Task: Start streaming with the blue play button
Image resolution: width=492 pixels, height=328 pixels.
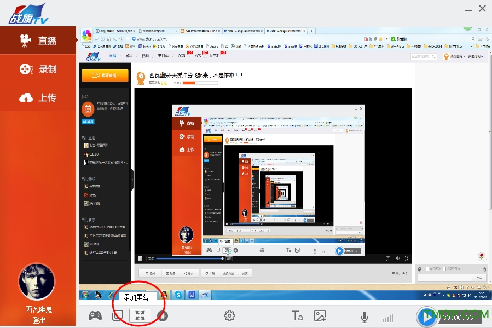Action: [x=426, y=317]
